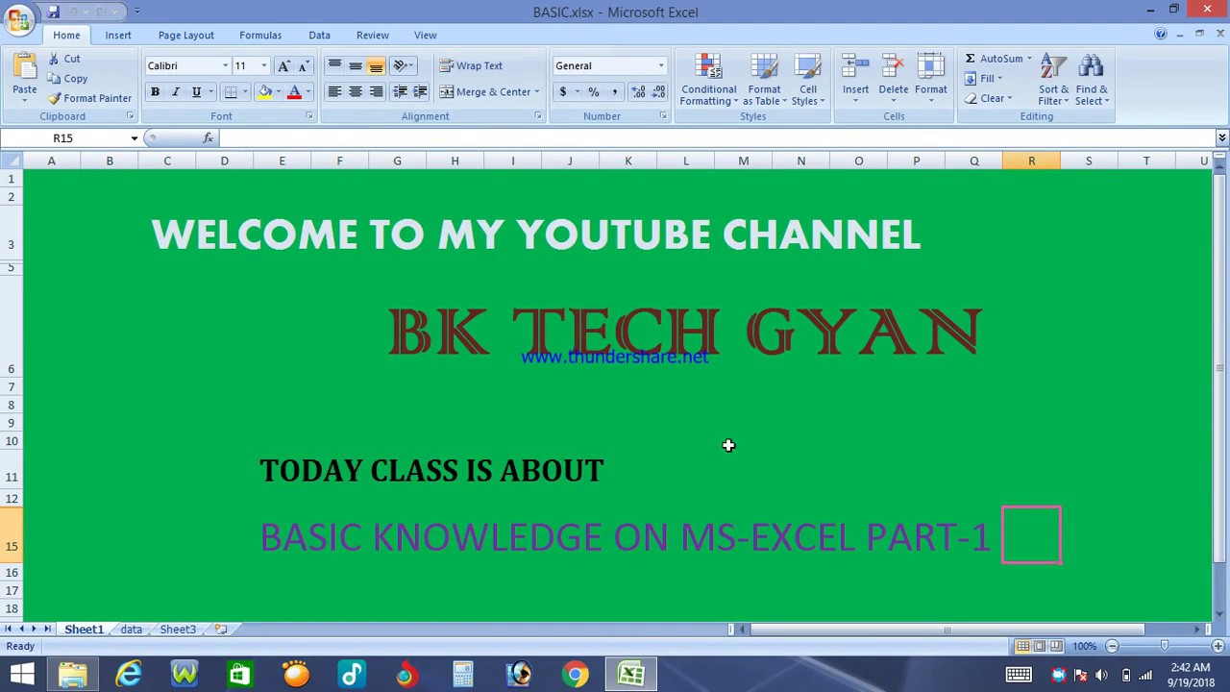The height and width of the screenshot is (692, 1230).
Task: Click the Insert cells icon
Action: (855, 67)
